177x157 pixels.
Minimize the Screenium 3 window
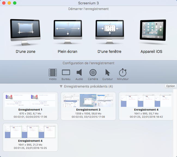coord(9,3)
